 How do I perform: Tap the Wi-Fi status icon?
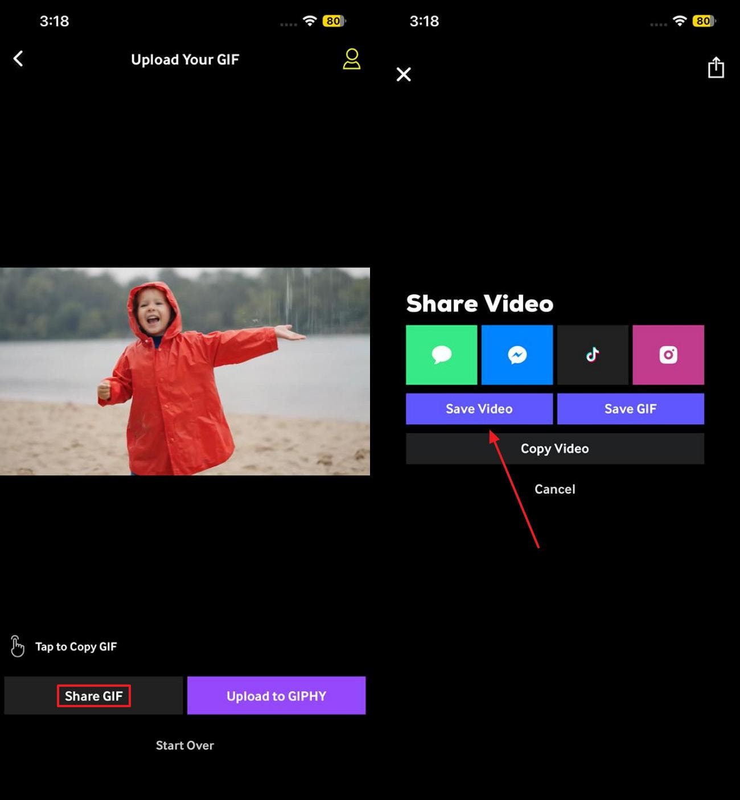tap(309, 20)
